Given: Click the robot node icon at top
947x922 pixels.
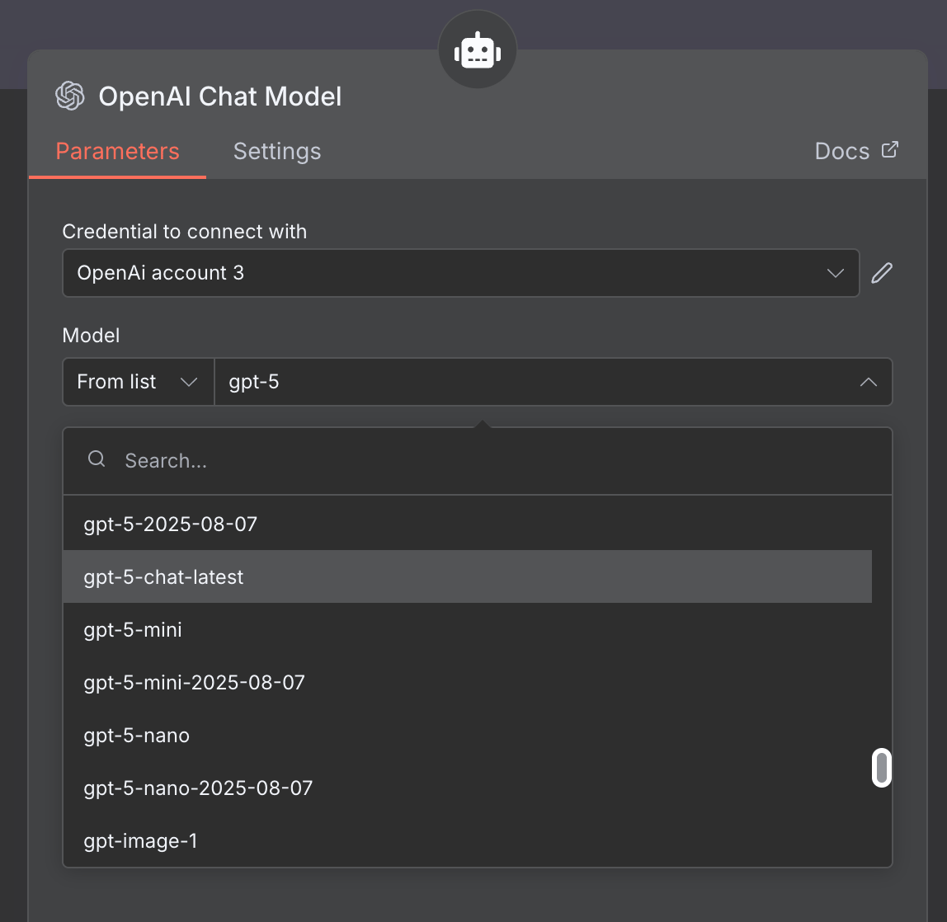Looking at the screenshot, I should pos(478,50).
